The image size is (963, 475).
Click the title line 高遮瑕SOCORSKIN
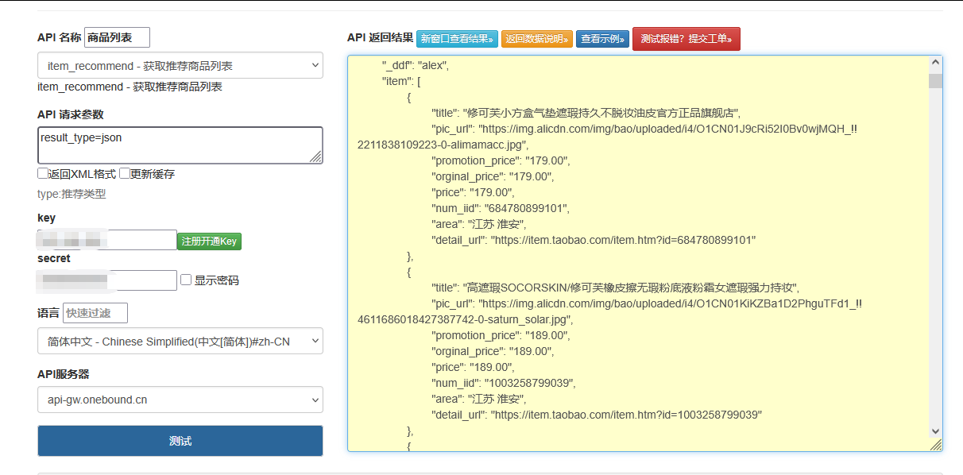coord(615,288)
